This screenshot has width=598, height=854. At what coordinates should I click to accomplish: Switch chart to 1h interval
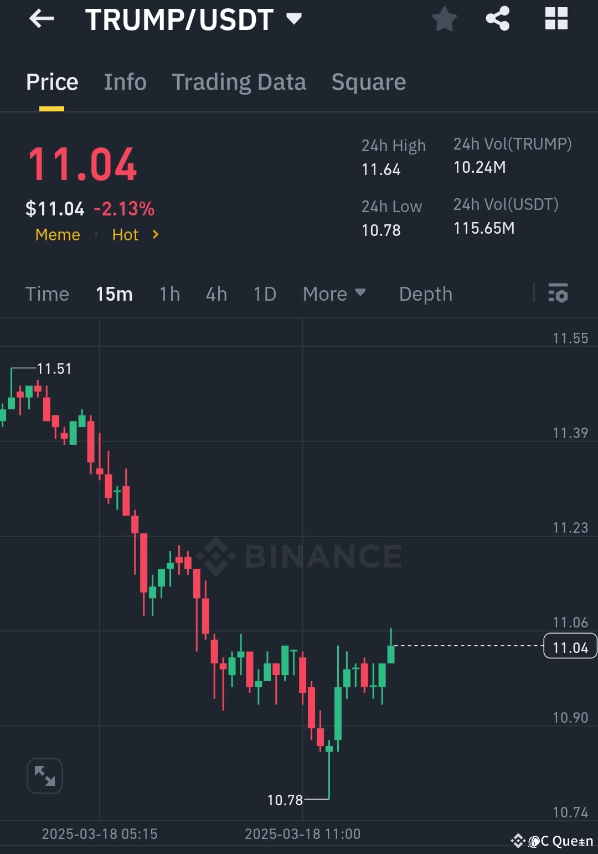point(169,294)
